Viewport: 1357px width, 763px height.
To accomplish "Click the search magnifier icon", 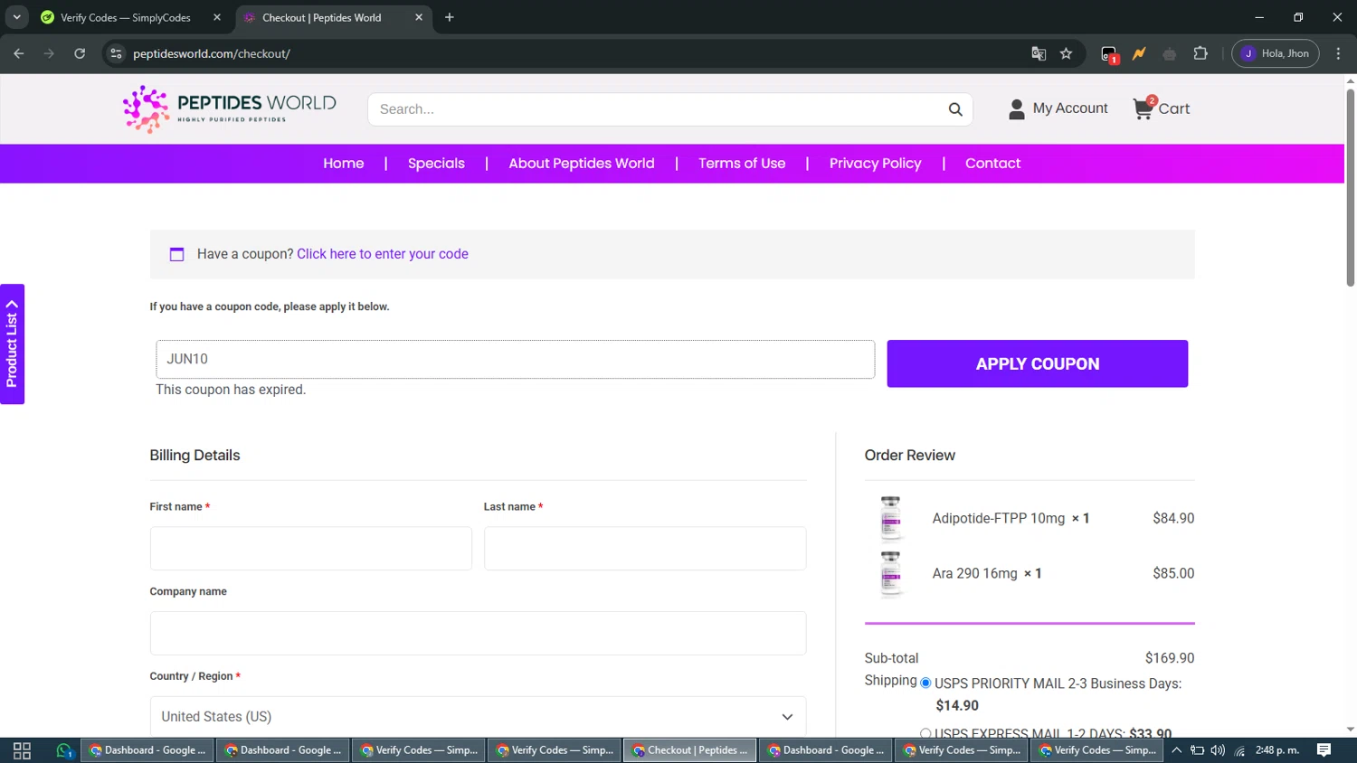I will (955, 109).
